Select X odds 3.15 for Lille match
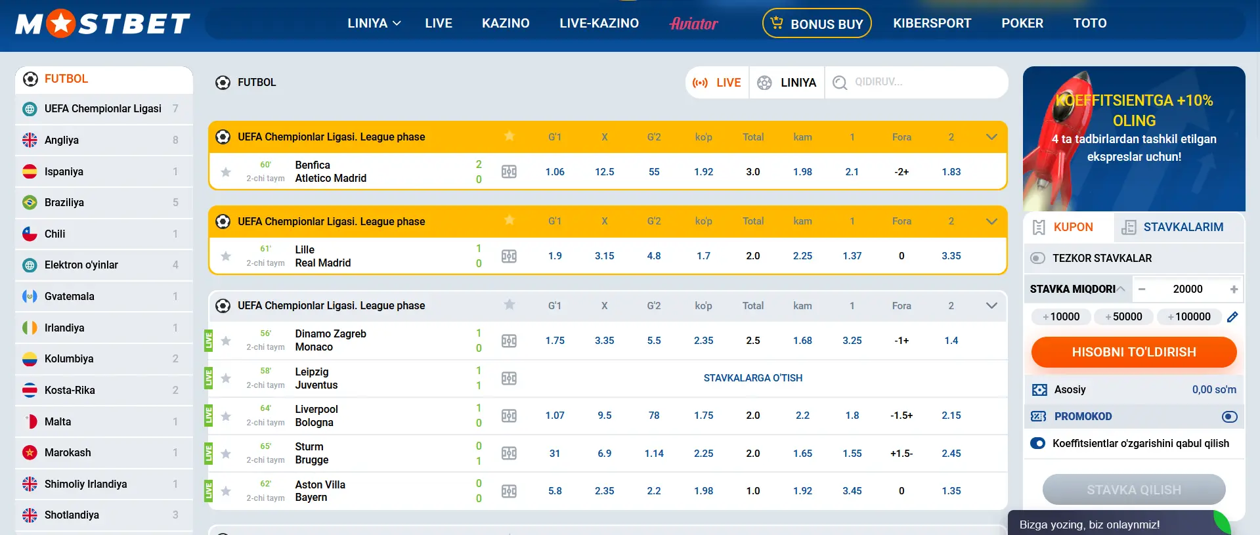The height and width of the screenshot is (535, 1260). (x=605, y=256)
